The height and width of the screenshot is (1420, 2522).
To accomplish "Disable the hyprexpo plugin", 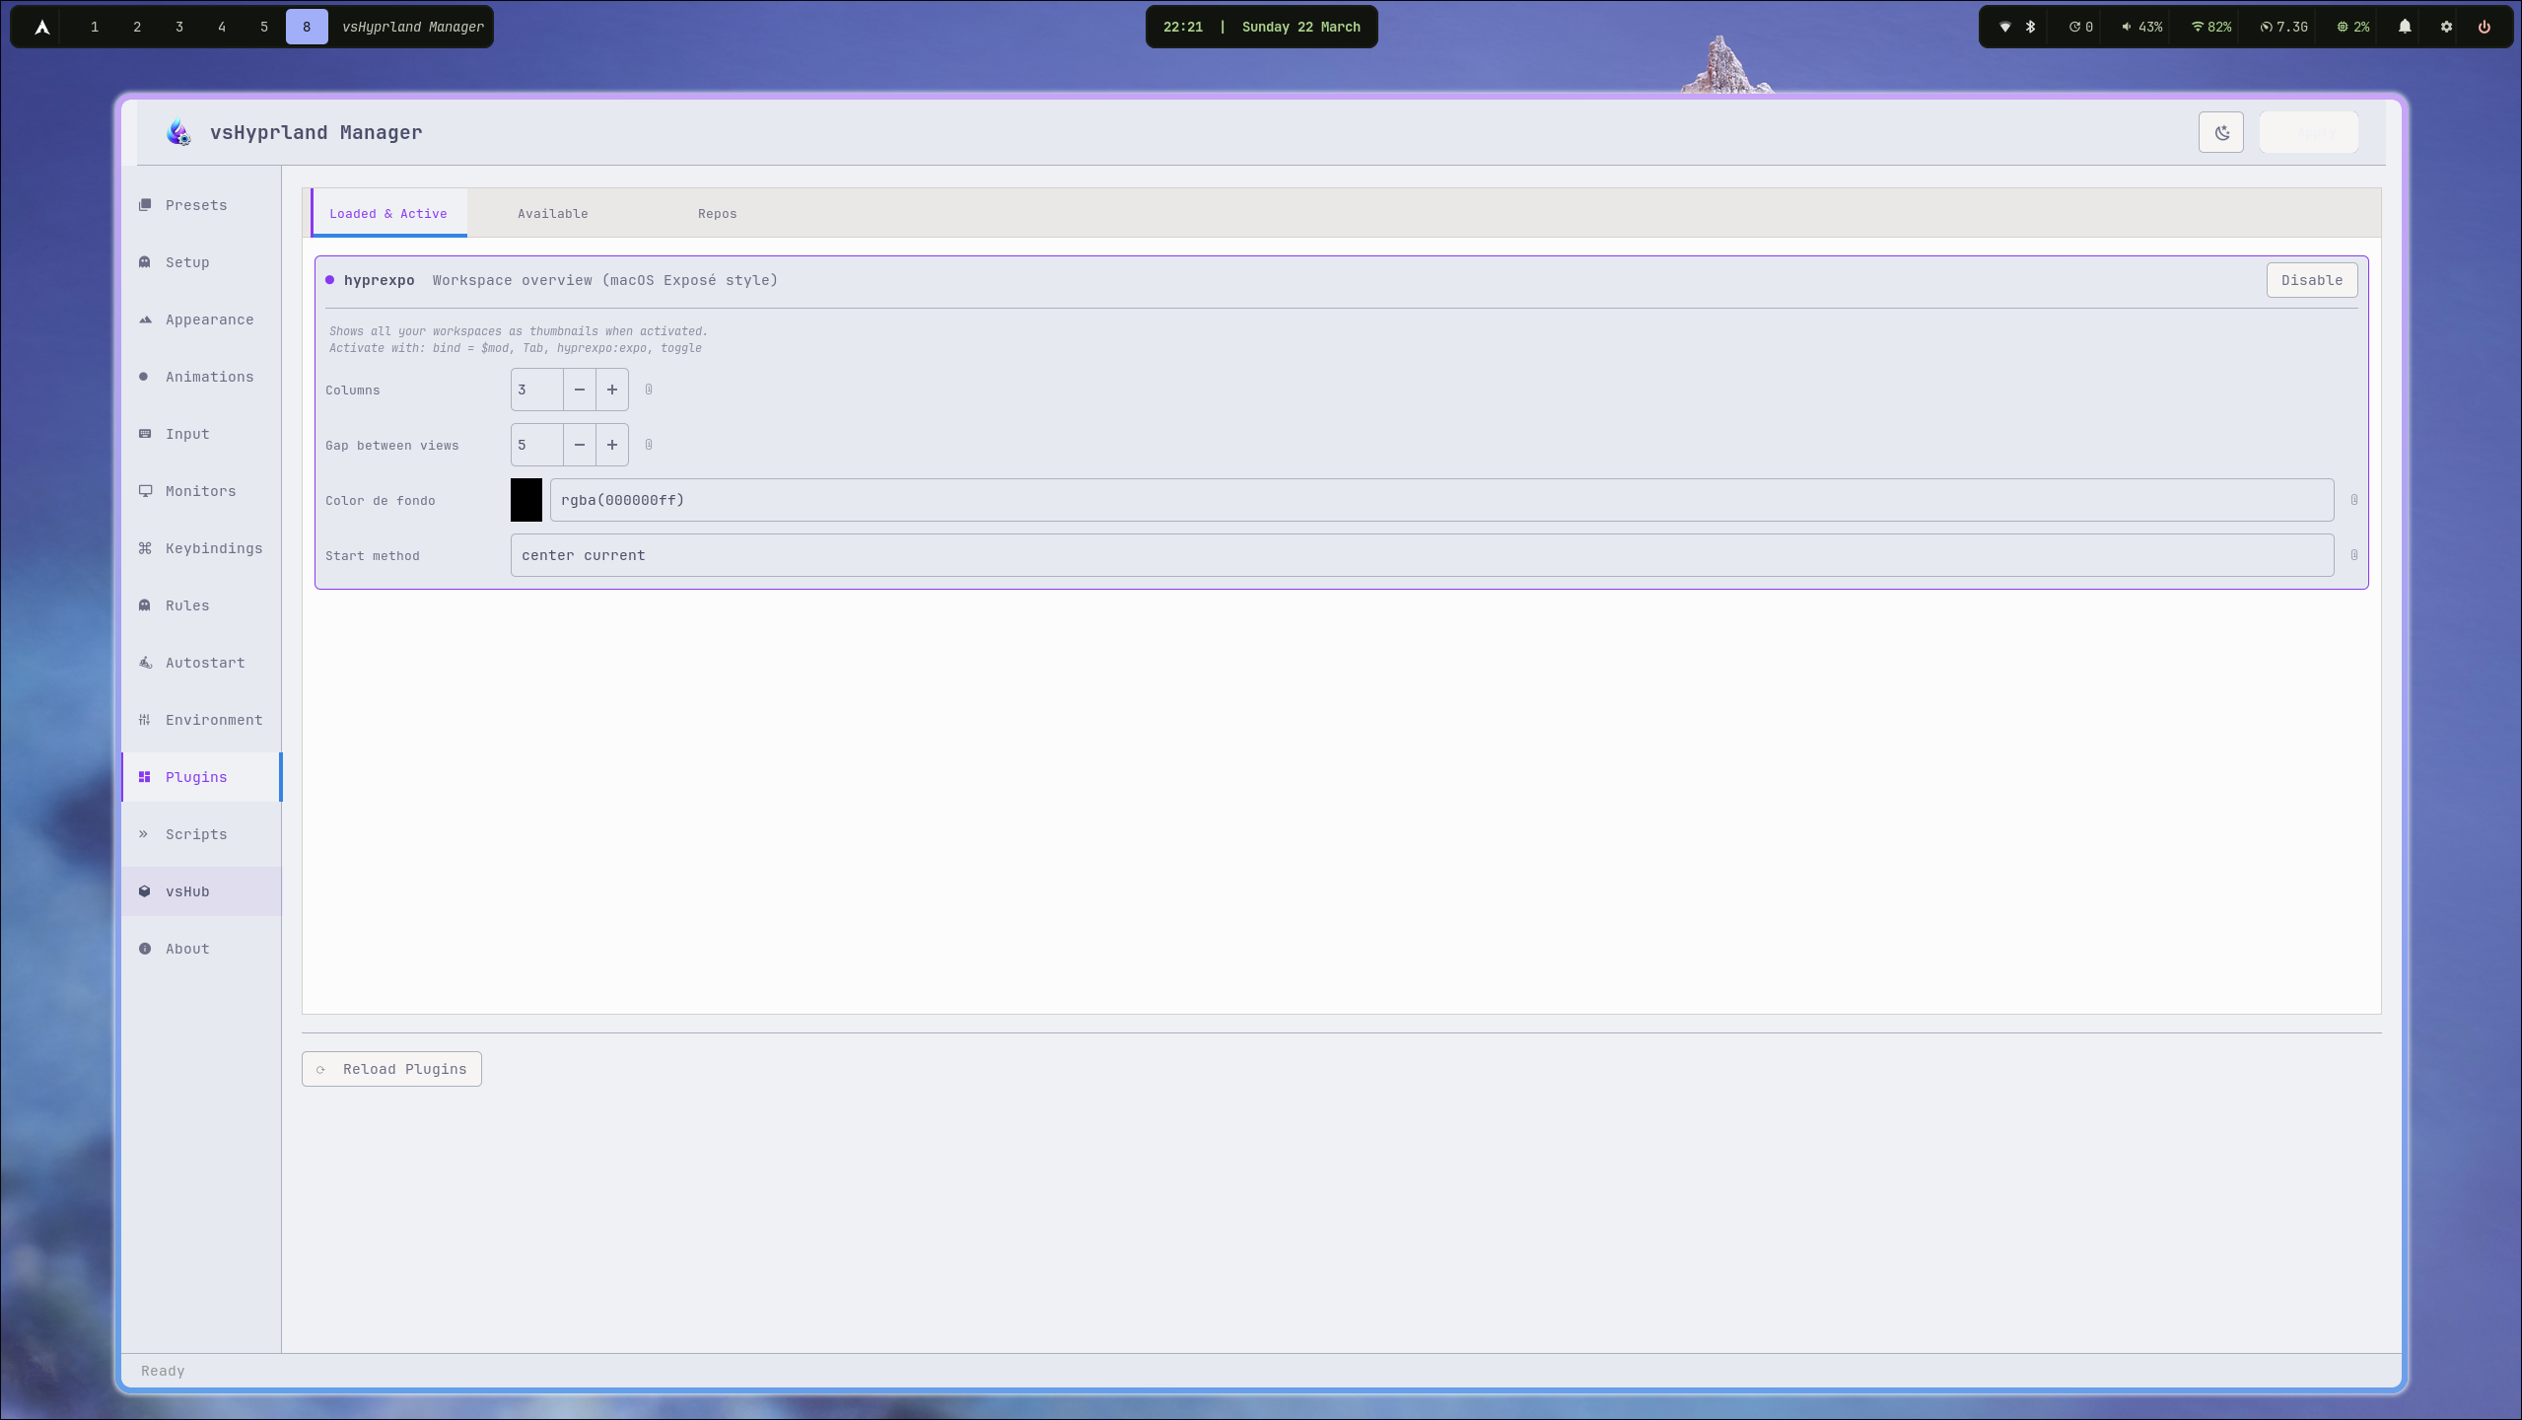I will point(2312,280).
